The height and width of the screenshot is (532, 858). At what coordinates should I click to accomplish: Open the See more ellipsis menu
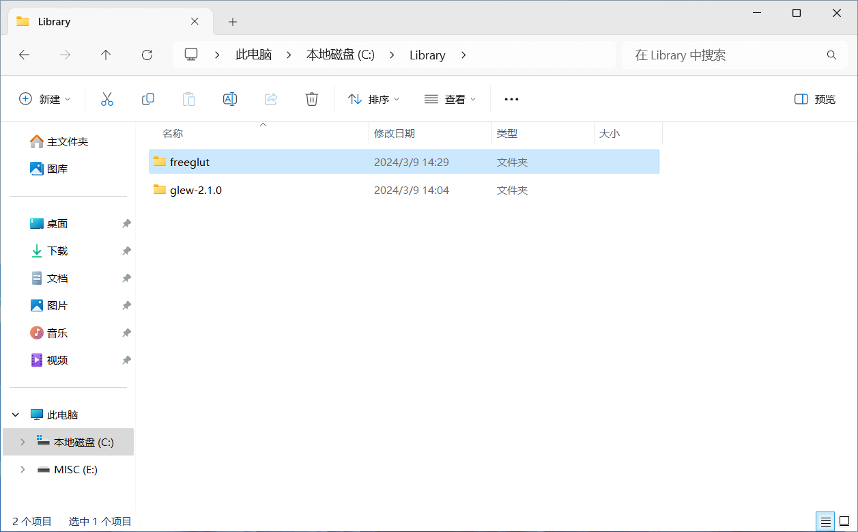coord(511,99)
